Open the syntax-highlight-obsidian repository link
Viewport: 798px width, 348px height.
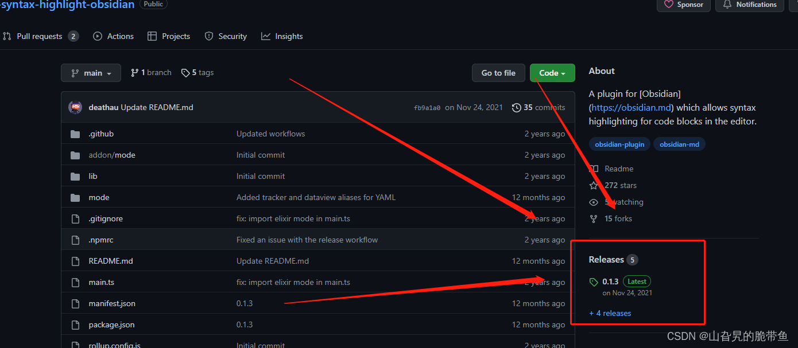[67, 5]
